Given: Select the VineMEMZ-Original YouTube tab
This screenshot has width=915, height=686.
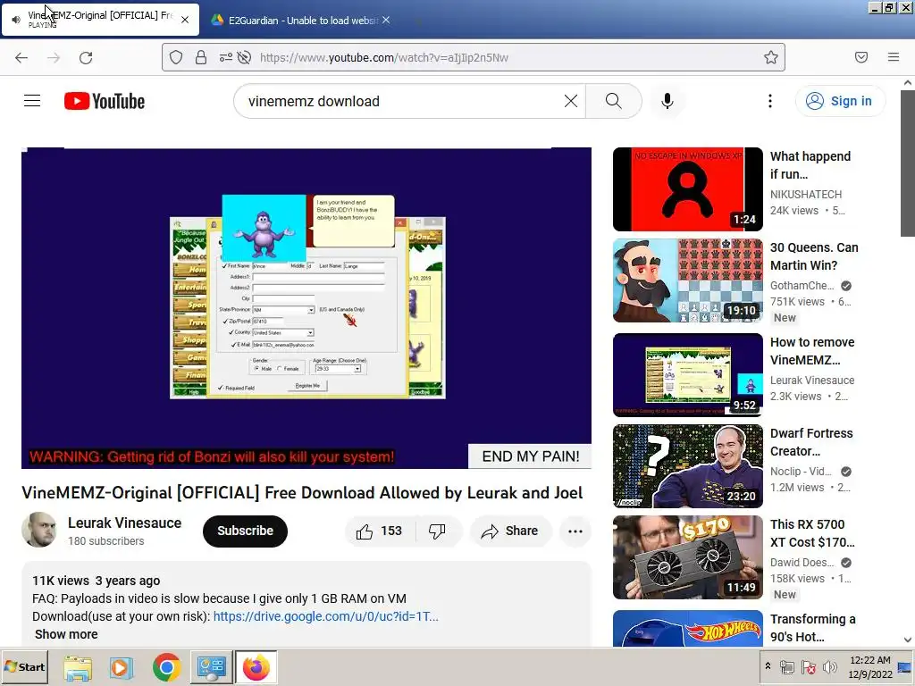Looking at the screenshot, I should coord(100,20).
